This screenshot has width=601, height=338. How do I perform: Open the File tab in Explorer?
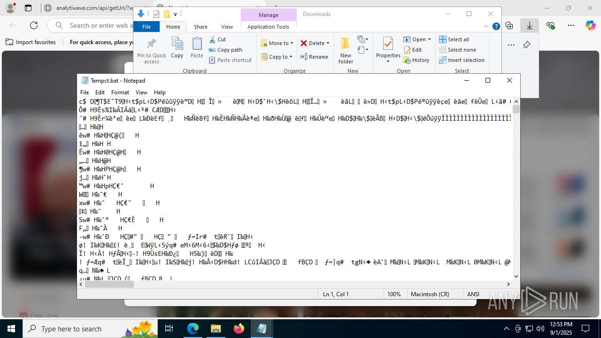pyautogui.click(x=146, y=27)
